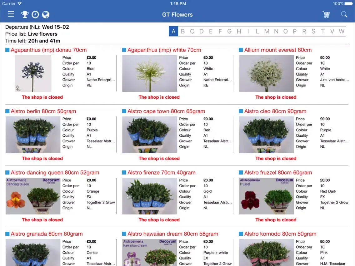The width and height of the screenshot is (355, 266).
Task: Open Allium mount everest 80cm title
Action: click(x=278, y=50)
